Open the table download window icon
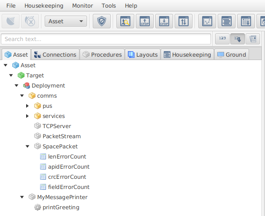265x216 pixels. [x=246, y=21]
